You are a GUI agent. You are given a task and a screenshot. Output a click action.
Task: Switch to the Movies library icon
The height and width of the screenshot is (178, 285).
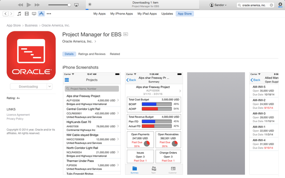(26, 14)
